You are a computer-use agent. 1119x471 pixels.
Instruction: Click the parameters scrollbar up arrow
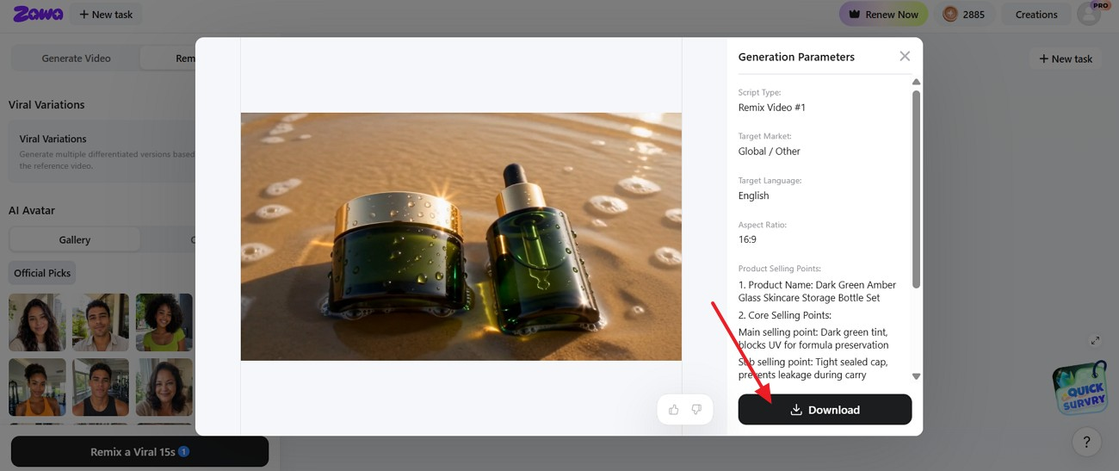916,82
